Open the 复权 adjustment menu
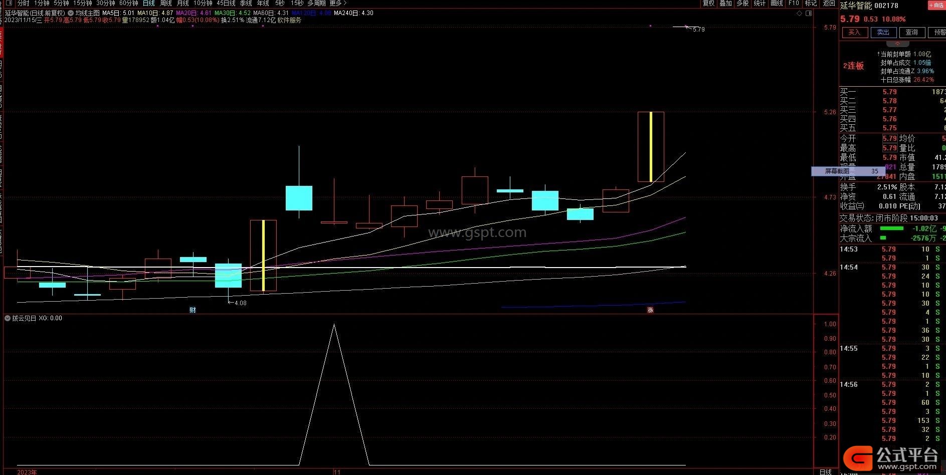The image size is (946, 475). (x=709, y=3)
